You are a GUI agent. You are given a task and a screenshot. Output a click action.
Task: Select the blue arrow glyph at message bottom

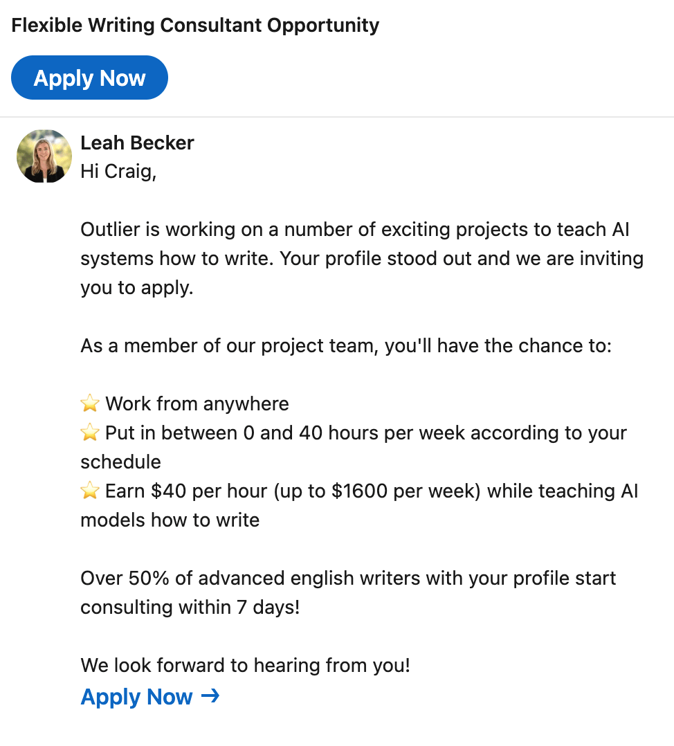pyautogui.click(x=210, y=697)
